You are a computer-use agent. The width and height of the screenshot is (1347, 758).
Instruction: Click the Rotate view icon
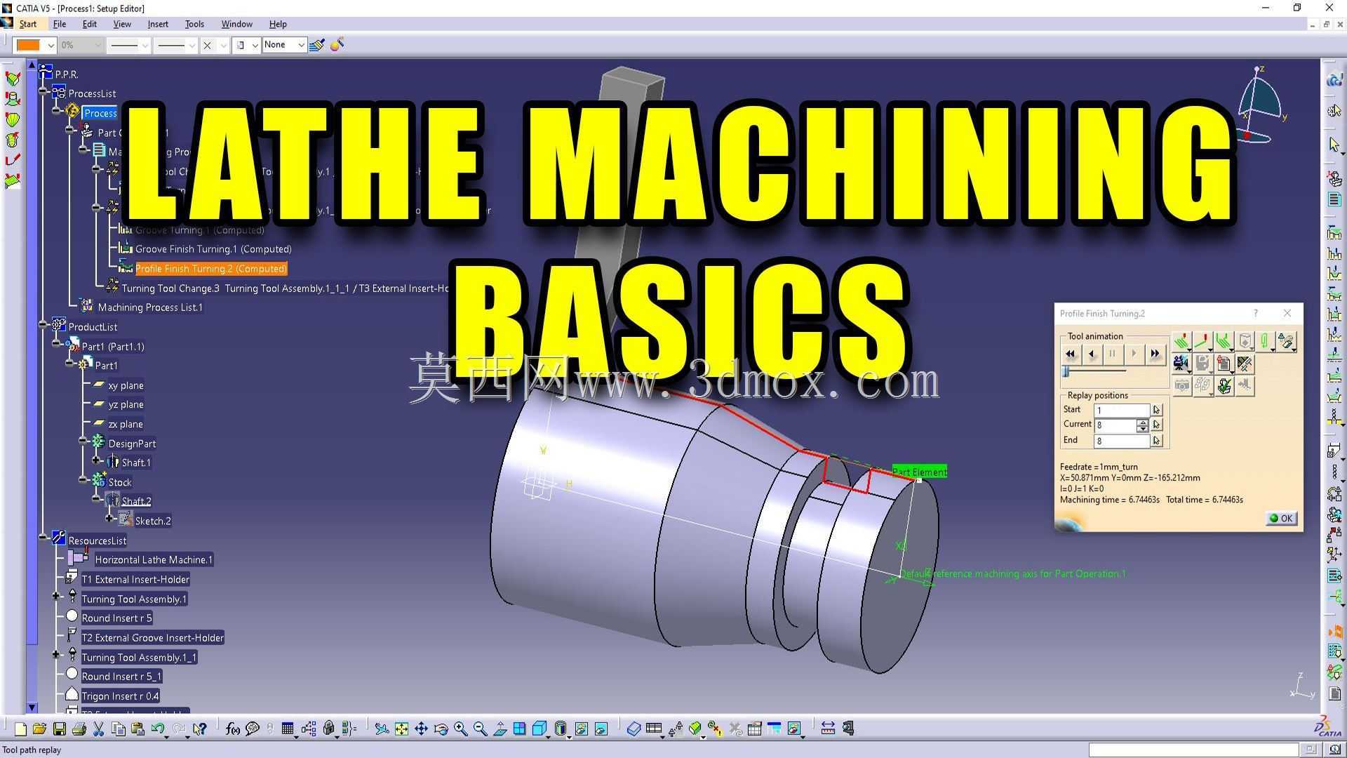[441, 729]
